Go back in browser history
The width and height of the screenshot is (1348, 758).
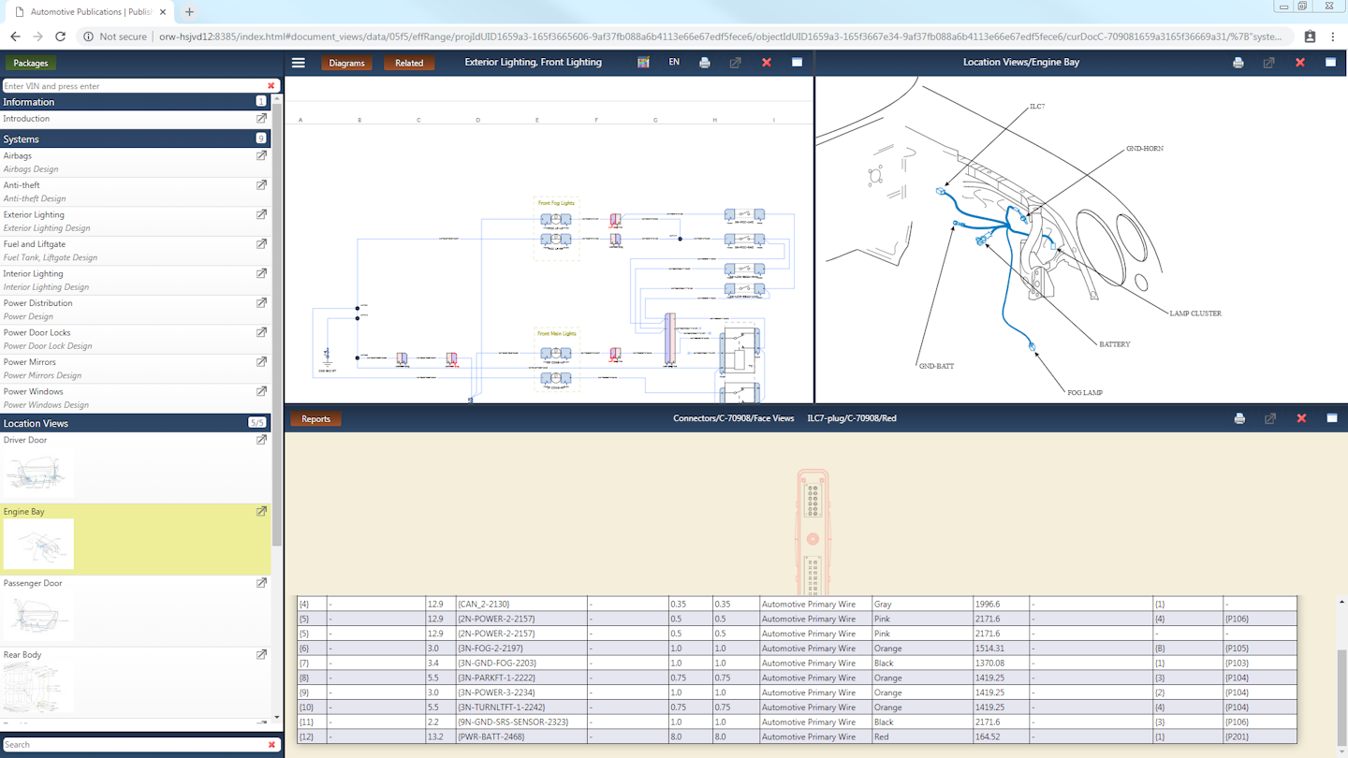coord(15,36)
